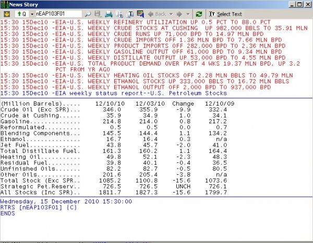Open headline about weekly refinery utilization

(x=136, y=22)
